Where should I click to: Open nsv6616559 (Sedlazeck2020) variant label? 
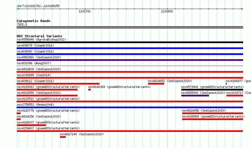point(39,93)
